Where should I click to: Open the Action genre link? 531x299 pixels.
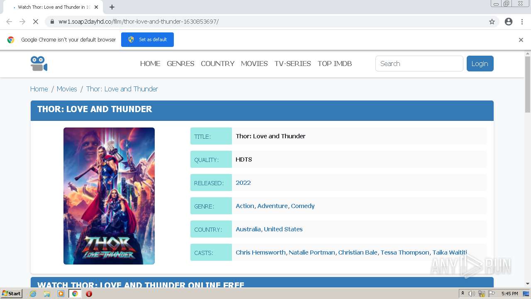245,206
